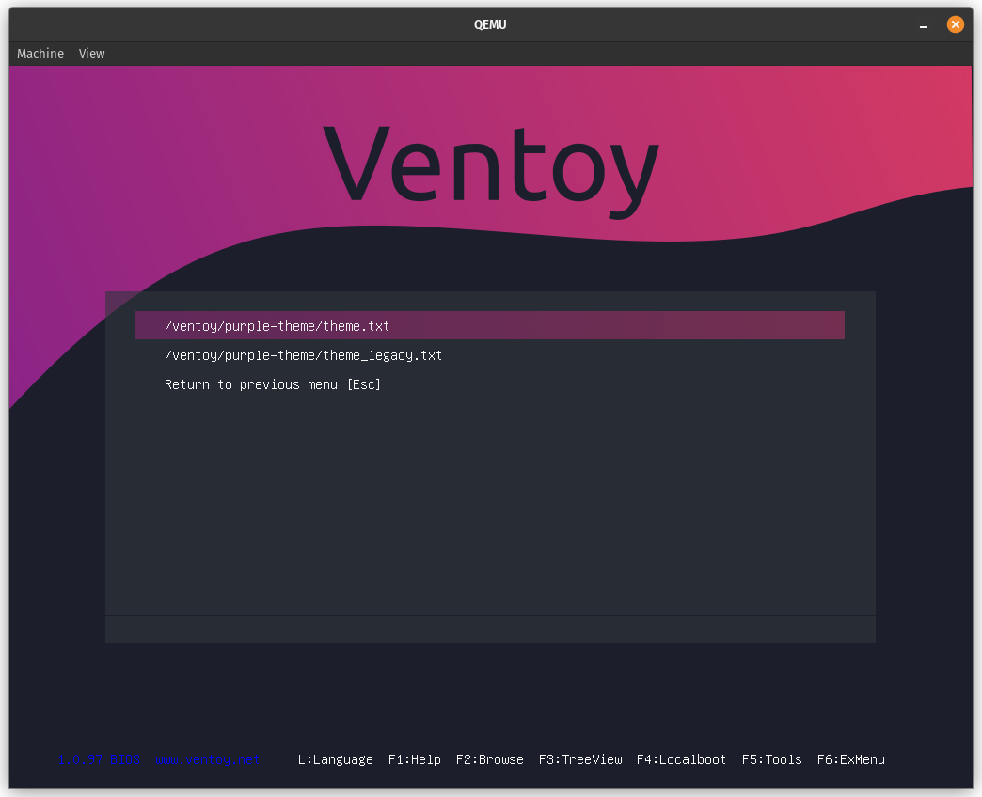Click the F1:Help hotkey label
The height and width of the screenshot is (797, 982).
(415, 759)
